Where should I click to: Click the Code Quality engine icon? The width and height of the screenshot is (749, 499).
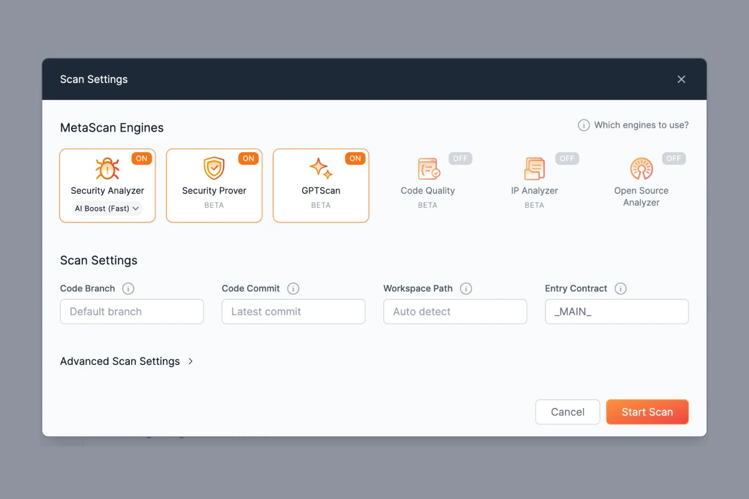pos(428,168)
